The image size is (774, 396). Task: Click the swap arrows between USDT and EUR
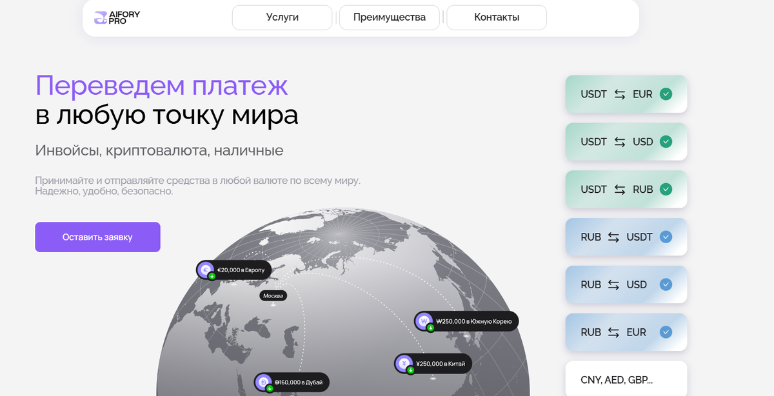coord(620,94)
